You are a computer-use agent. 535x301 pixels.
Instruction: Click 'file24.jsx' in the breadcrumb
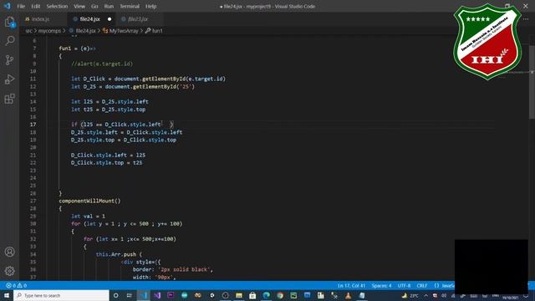point(85,31)
